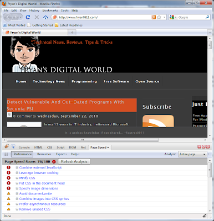Go to Home page icon
214x221 pixels.
(x=45, y=17)
